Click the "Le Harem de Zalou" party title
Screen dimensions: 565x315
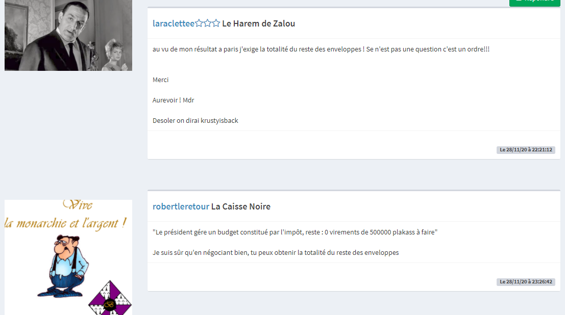[x=258, y=23]
